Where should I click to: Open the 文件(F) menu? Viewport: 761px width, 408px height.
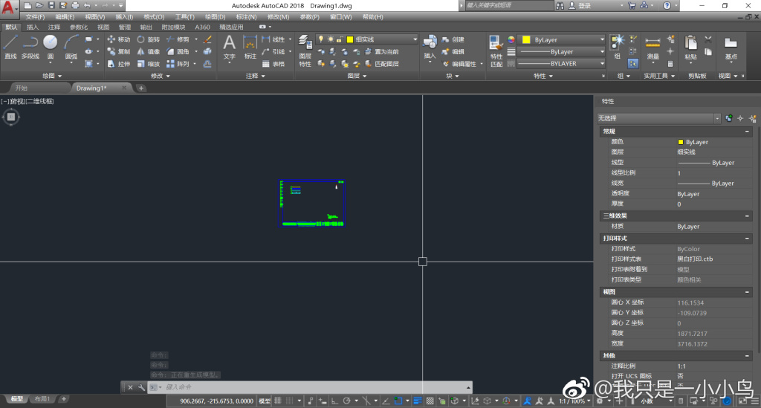(x=35, y=16)
